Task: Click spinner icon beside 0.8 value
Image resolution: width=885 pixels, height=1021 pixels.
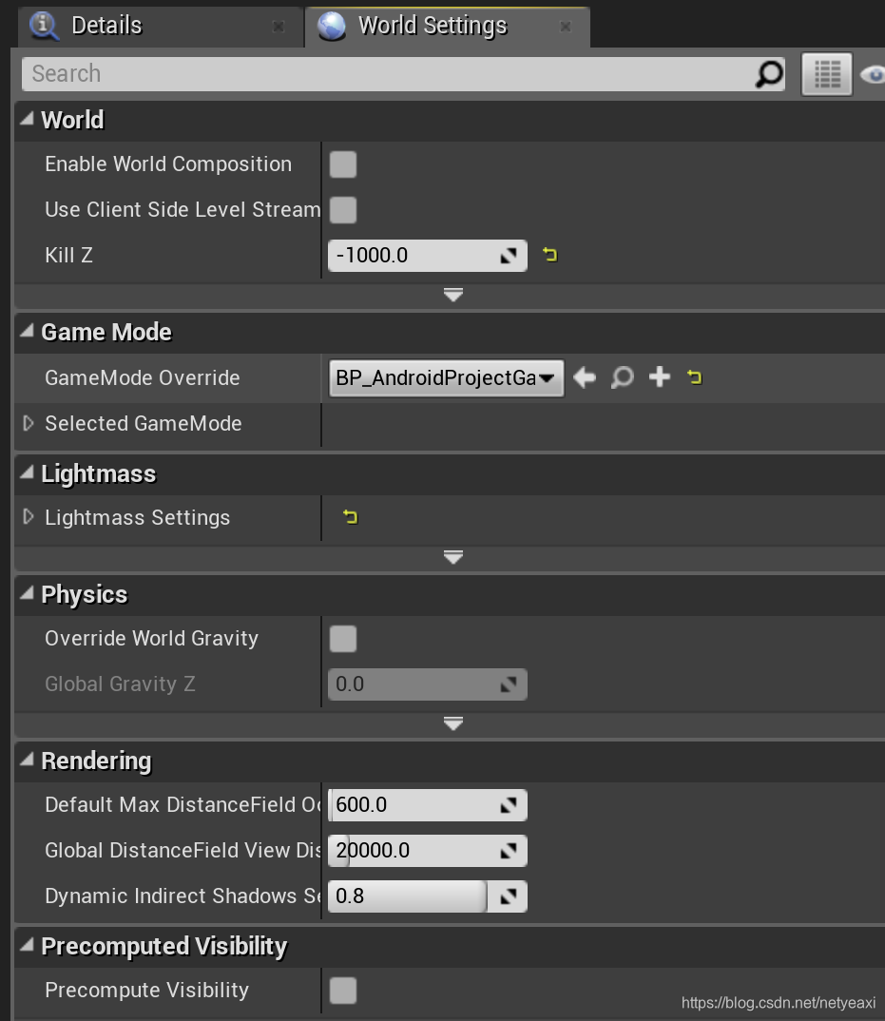Action: tap(509, 896)
